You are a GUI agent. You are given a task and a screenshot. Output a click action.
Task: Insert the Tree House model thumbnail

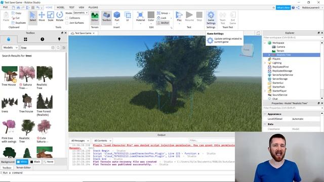pyautogui.click(x=9, y=74)
